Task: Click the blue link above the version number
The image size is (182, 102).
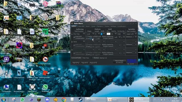Action: (132, 61)
